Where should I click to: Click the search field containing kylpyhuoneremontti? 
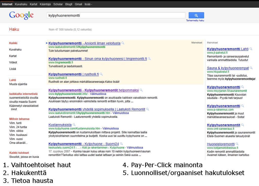[x=116, y=15]
